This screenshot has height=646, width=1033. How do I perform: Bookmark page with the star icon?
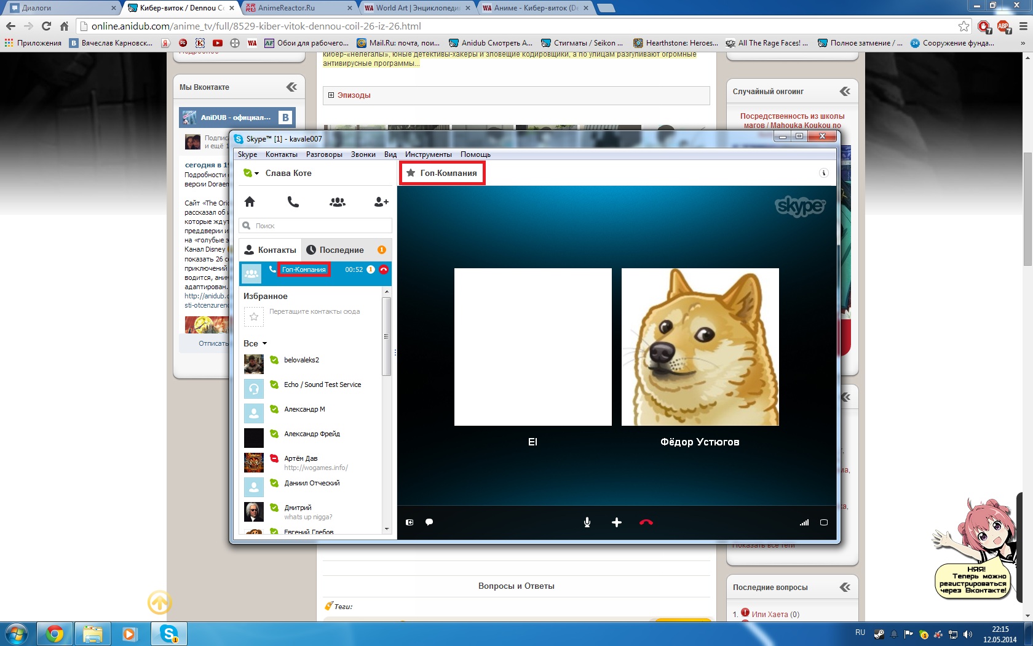(x=964, y=26)
